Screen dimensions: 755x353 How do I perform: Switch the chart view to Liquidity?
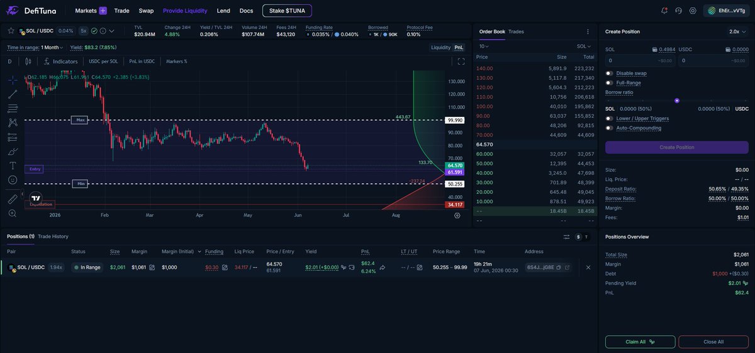(440, 47)
